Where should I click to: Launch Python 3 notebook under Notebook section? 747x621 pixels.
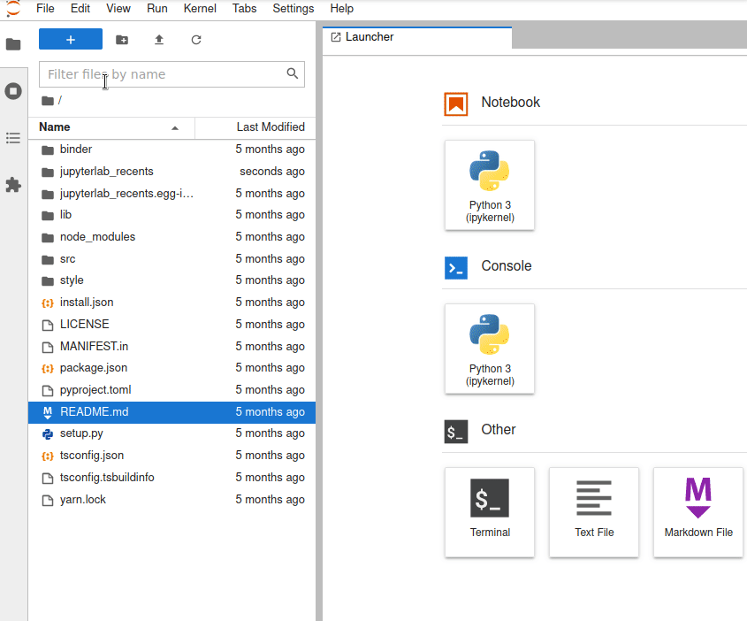(490, 185)
